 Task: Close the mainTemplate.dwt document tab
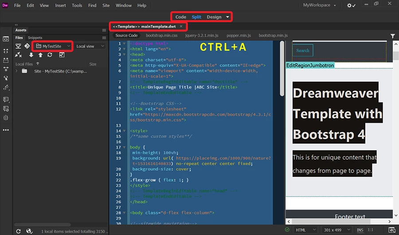click(x=181, y=26)
